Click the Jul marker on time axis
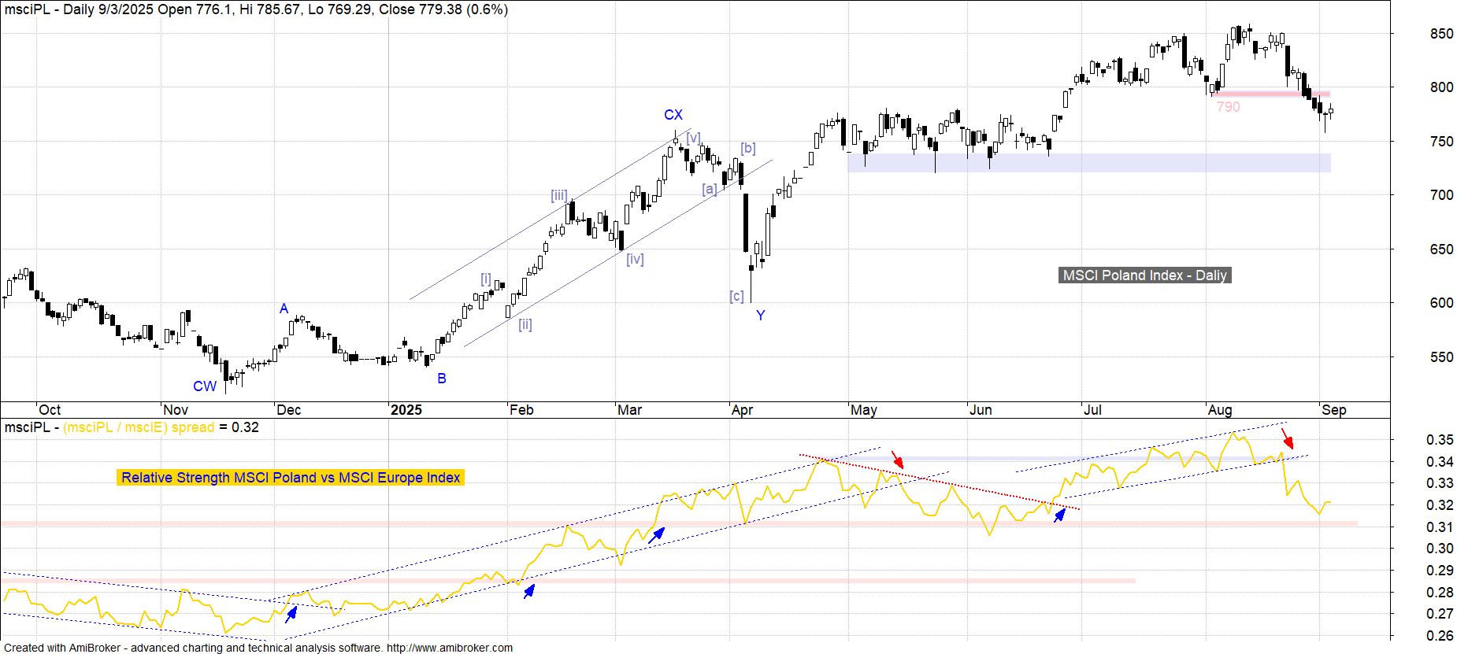The width and height of the screenshot is (1457, 654). pyautogui.click(x=1092, y=410)
